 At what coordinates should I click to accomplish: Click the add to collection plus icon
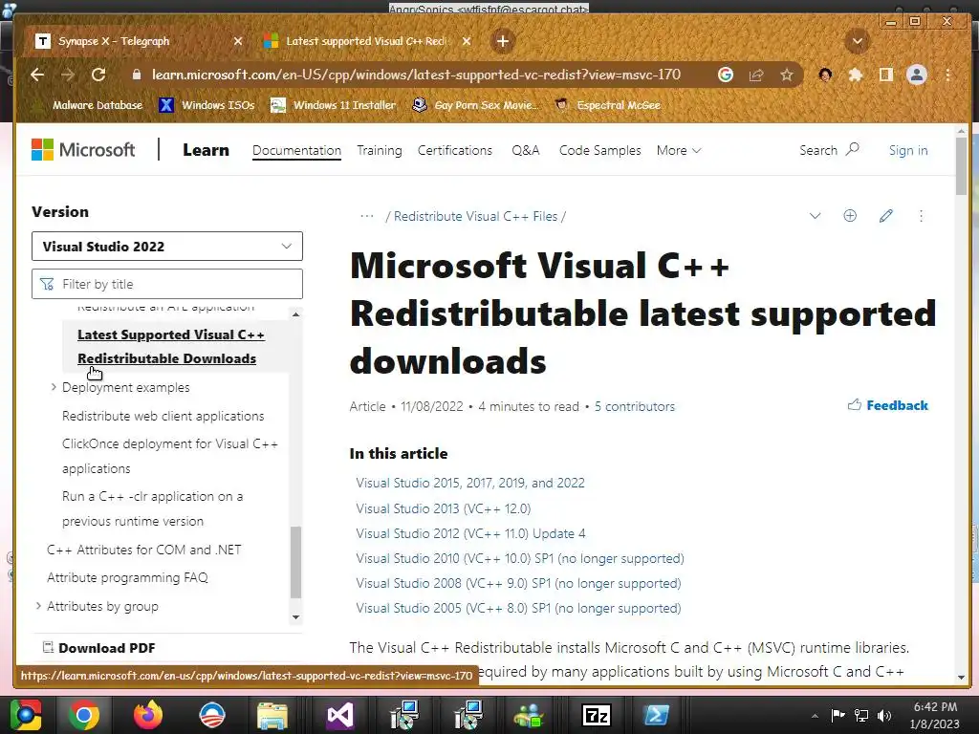[850, 216]
